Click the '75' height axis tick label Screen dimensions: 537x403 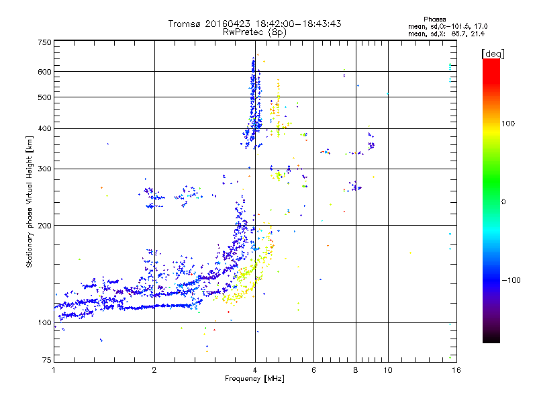pyautogui.click(x=47, y=360)
